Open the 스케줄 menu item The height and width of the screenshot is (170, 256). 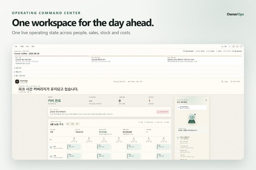pyautogui.click(x=22, y=46)
